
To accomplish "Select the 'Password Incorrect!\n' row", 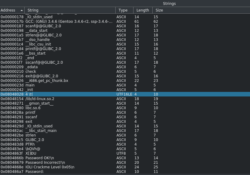I will point(125,162).
